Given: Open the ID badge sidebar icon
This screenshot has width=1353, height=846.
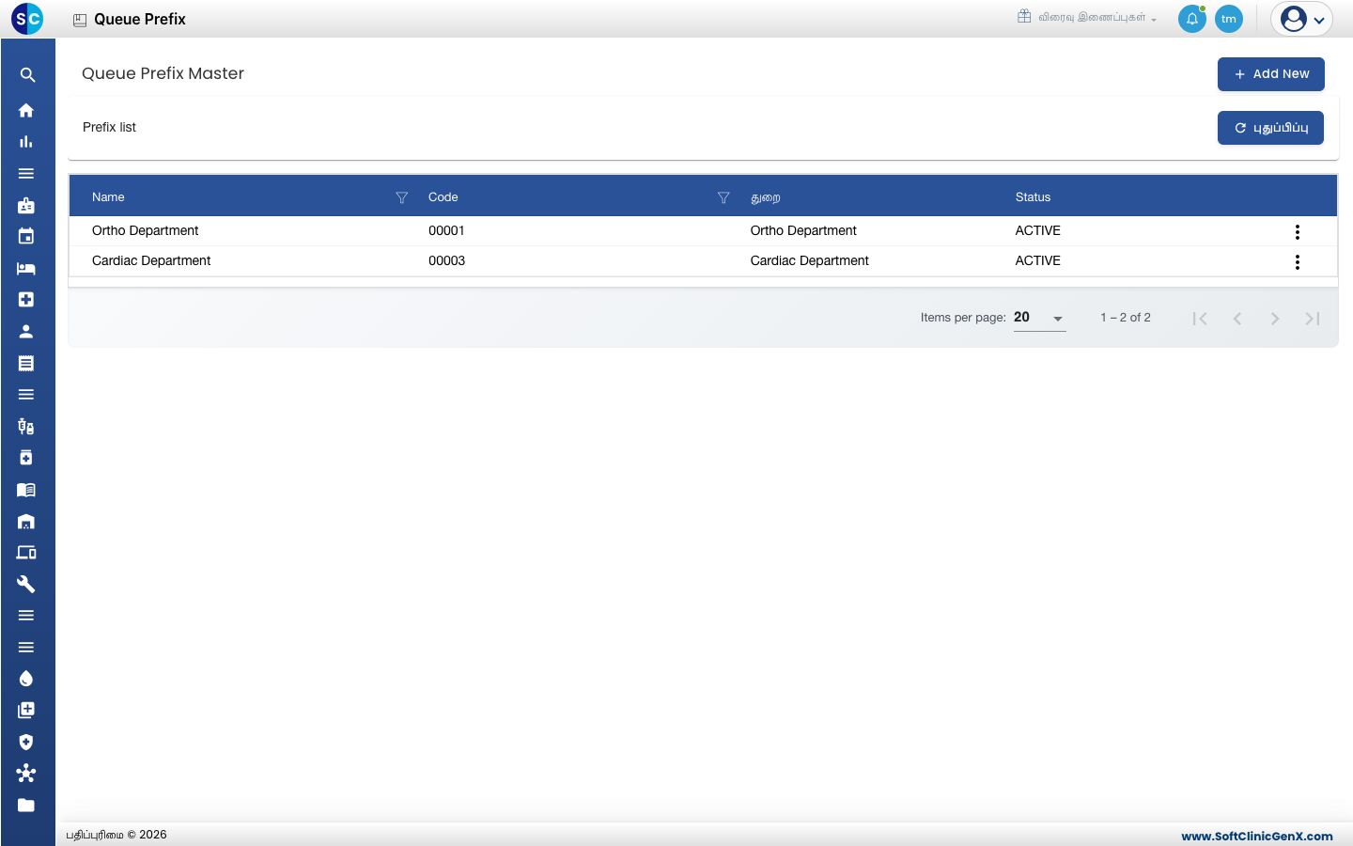Looking at the screenshot, I should 26,205.
